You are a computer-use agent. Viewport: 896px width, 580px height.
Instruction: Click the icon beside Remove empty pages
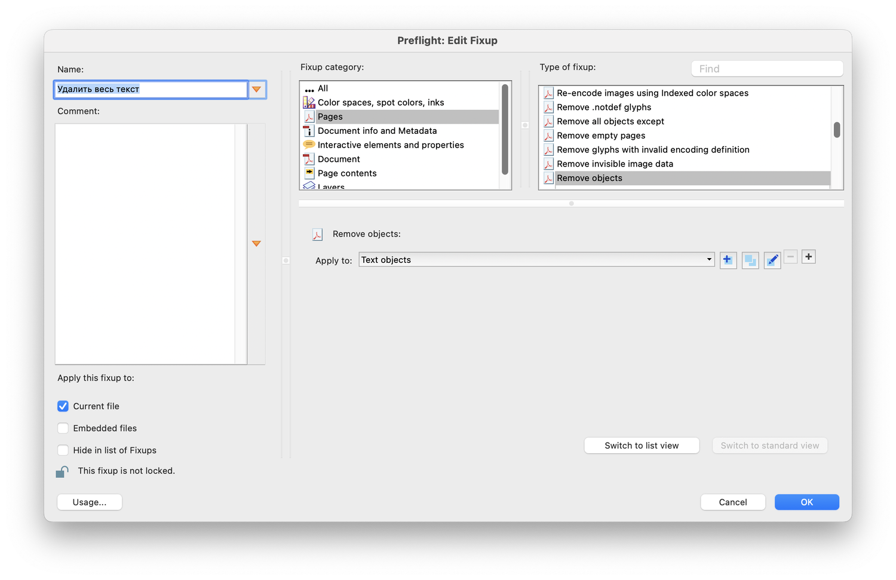click(548, 136)
